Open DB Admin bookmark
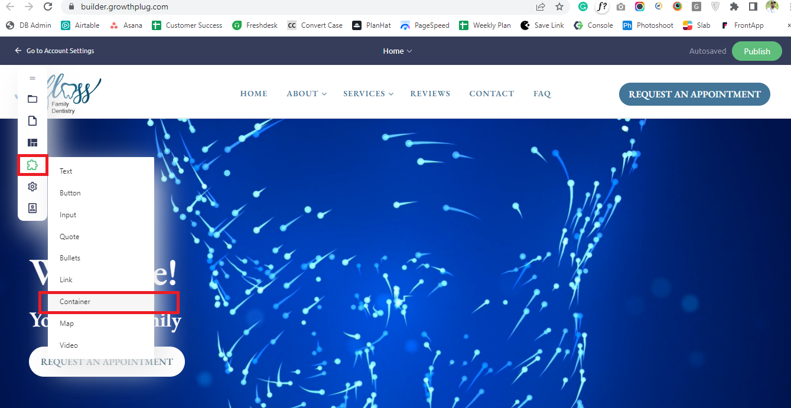791x408 pixels. tap(28, 25)
